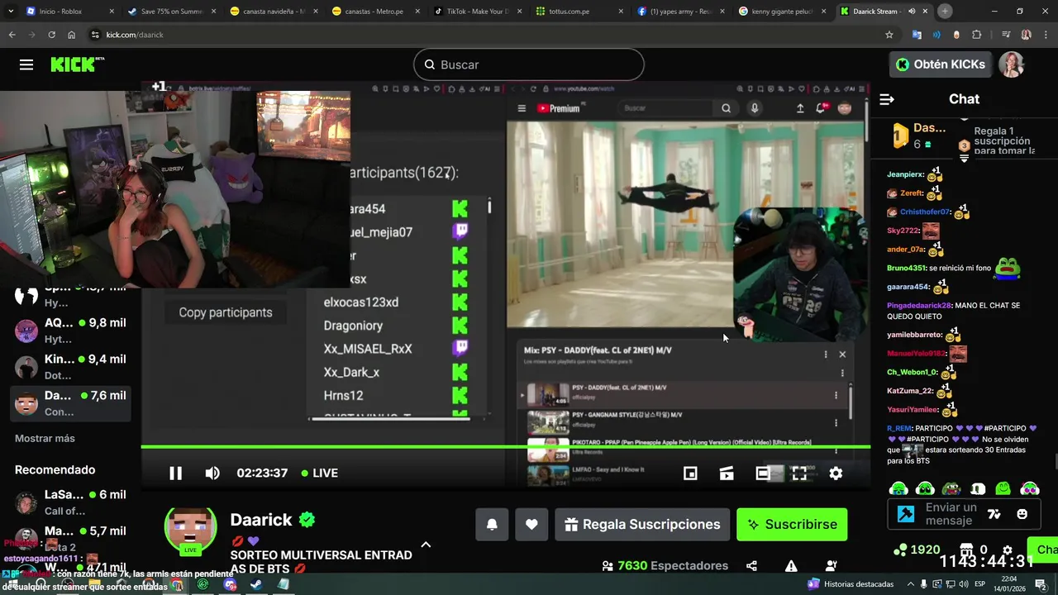Collapse the chat panel with the arrow icon
Image resolution: width=1058 pixels, height=595 pixels.
coord(887,99)
